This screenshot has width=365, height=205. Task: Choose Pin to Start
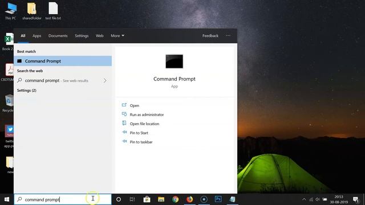tap(139, 133)
